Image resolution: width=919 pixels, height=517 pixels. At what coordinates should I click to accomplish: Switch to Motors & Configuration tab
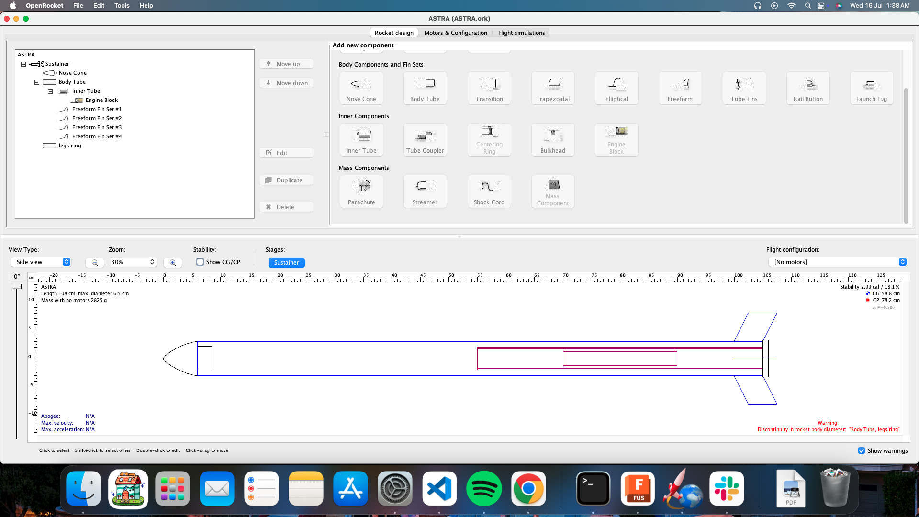pos(456,33)
